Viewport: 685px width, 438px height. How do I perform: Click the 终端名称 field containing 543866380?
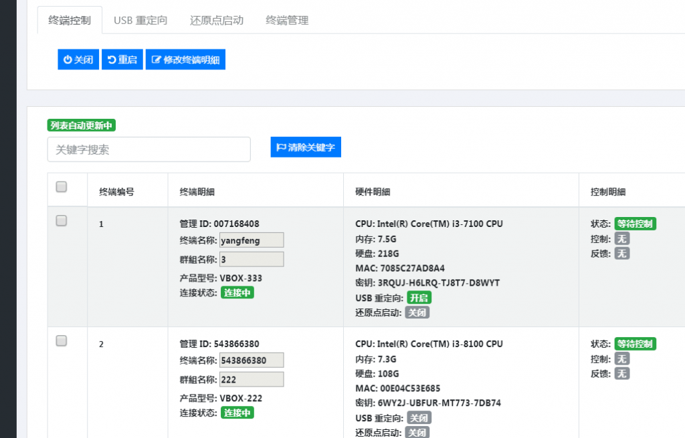252,360
